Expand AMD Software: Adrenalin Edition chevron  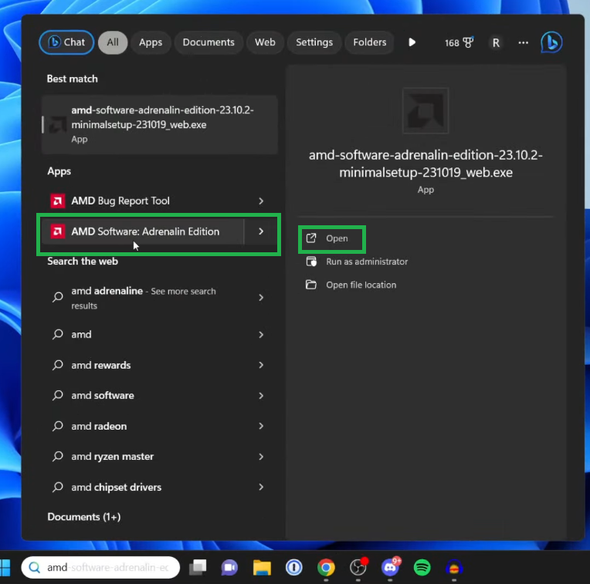point(261,231)
